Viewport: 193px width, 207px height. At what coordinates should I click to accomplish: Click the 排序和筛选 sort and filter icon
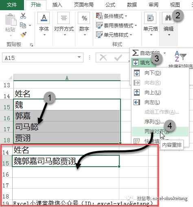coord(180,56)
